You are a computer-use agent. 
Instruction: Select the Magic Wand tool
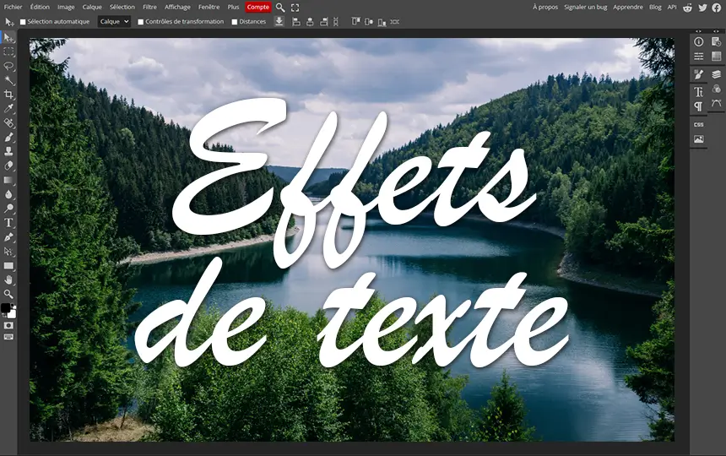pyautogui.click(x=8, y=80)
